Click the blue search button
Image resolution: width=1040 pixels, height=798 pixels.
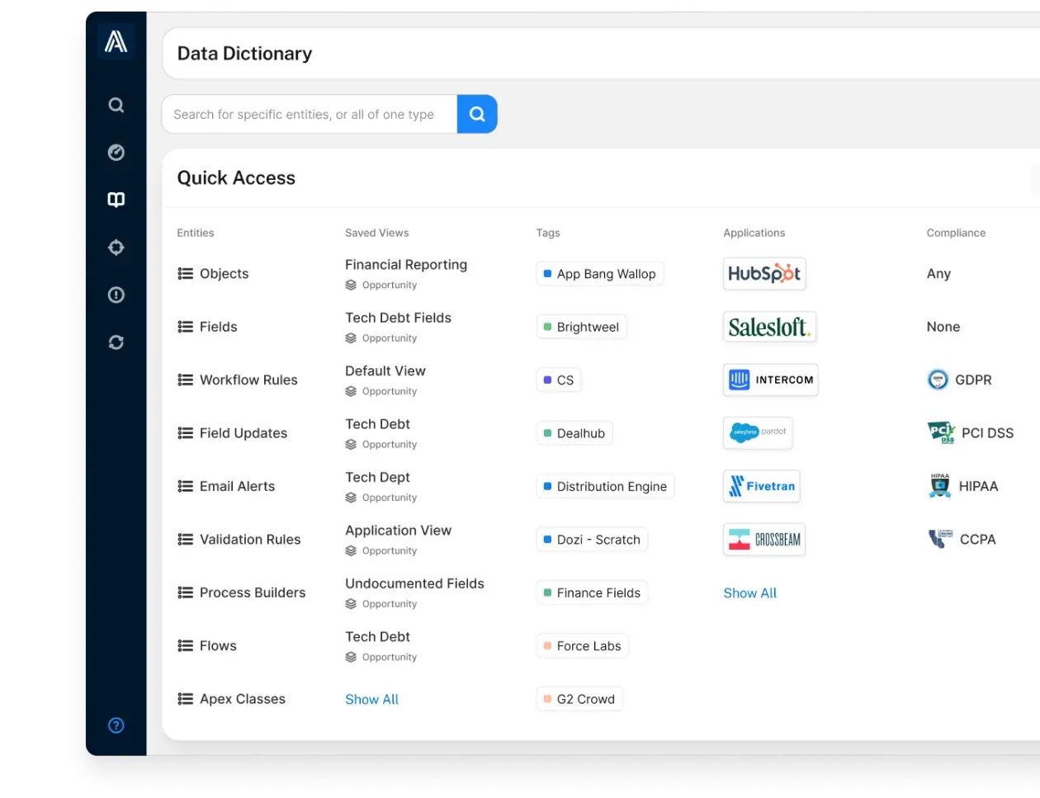coord(477,114)
